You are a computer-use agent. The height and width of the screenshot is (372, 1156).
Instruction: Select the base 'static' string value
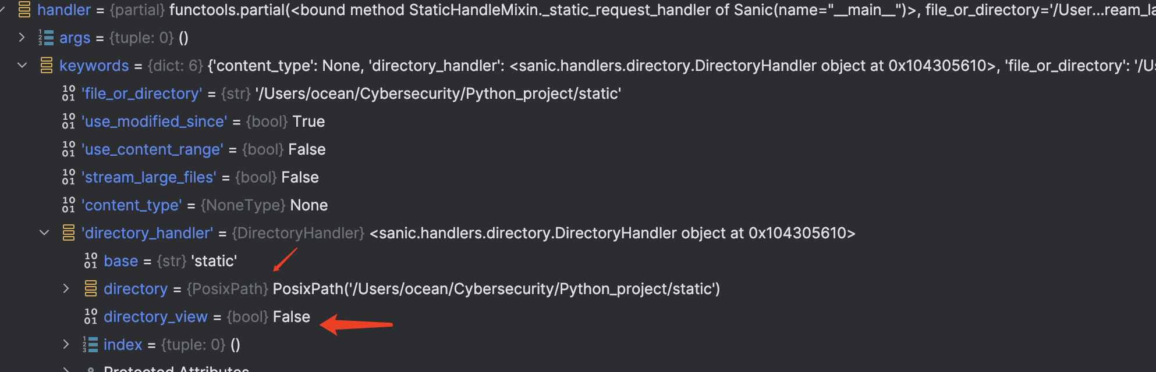tap(214, 261)
